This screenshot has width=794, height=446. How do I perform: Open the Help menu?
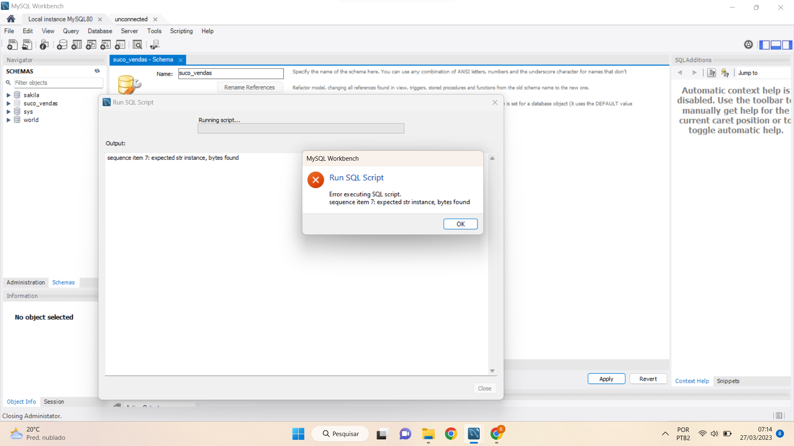207,31
